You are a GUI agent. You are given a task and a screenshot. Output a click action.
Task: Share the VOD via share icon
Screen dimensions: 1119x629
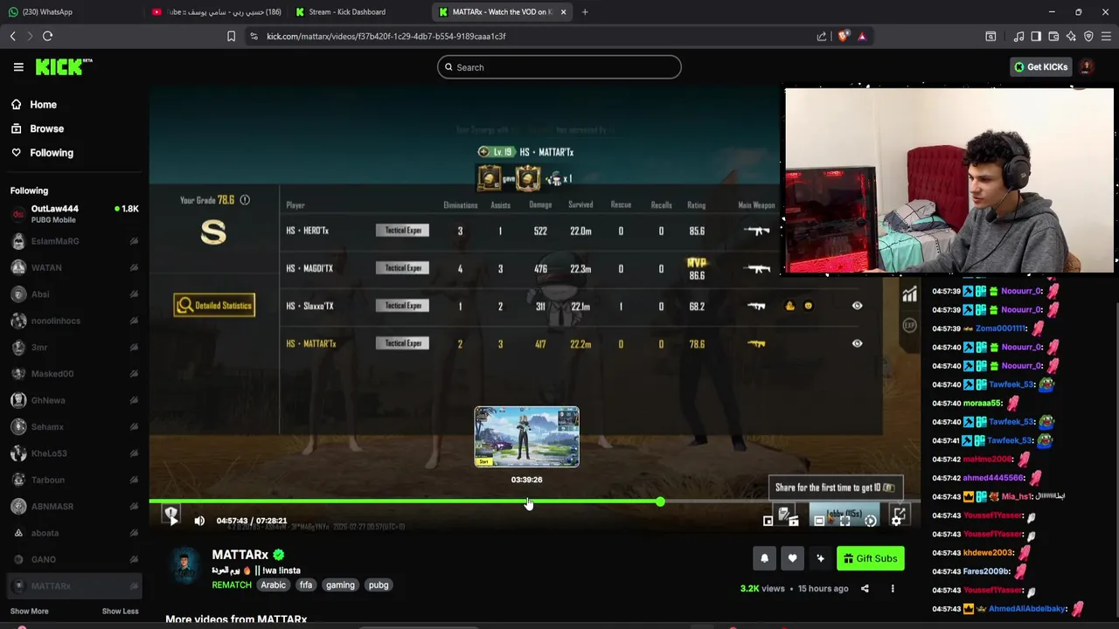click(865, 589)
